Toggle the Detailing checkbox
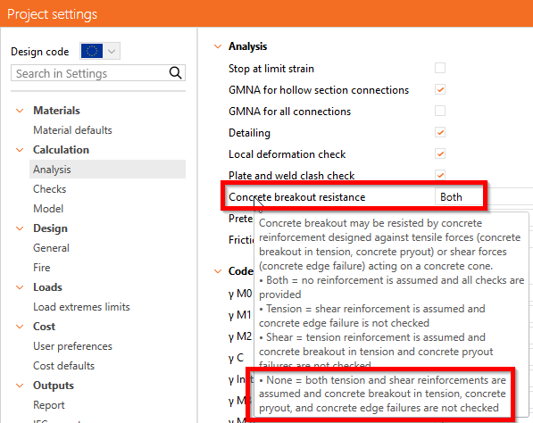This screenshot has width=533, height=423. (x=440, y=132)
